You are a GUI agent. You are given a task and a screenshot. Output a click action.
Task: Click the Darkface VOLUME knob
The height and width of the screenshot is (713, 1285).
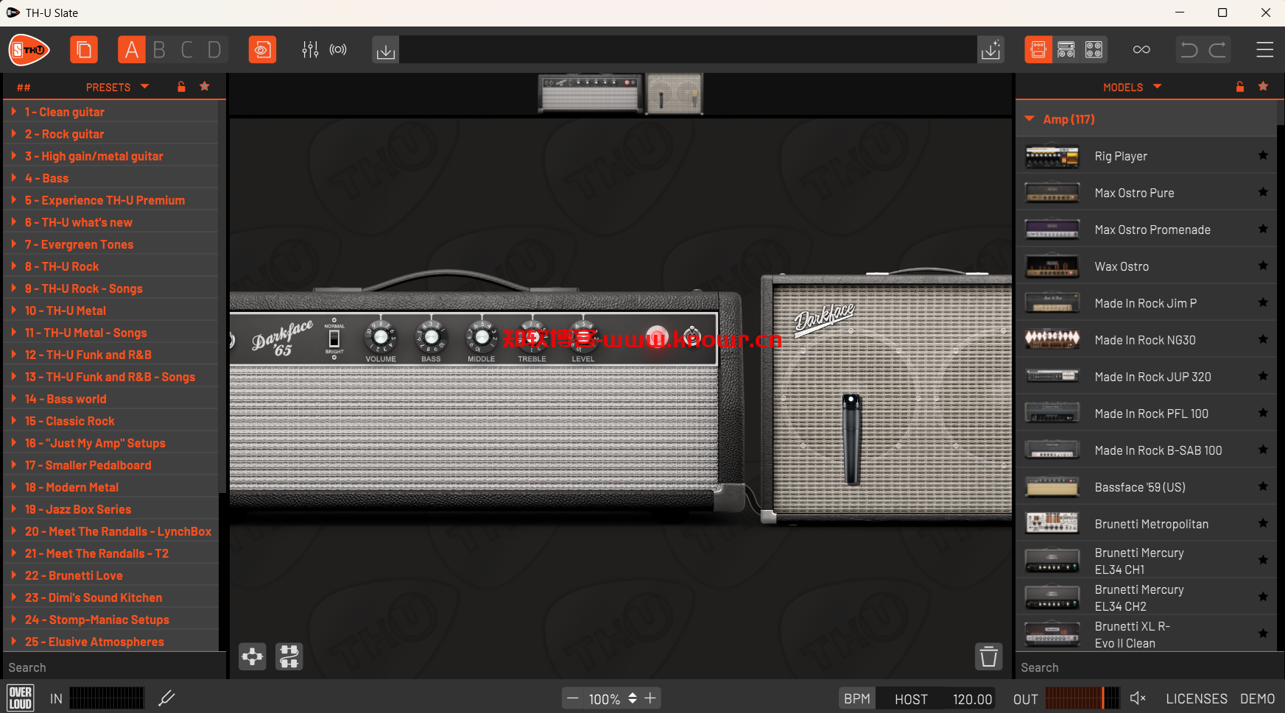(x=381, y=337)
